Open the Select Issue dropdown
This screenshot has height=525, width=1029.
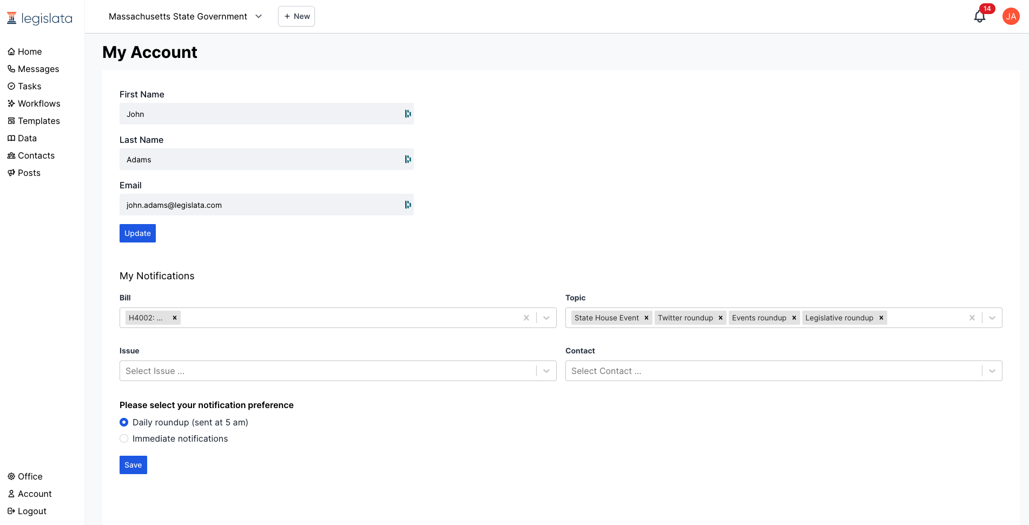338,371
